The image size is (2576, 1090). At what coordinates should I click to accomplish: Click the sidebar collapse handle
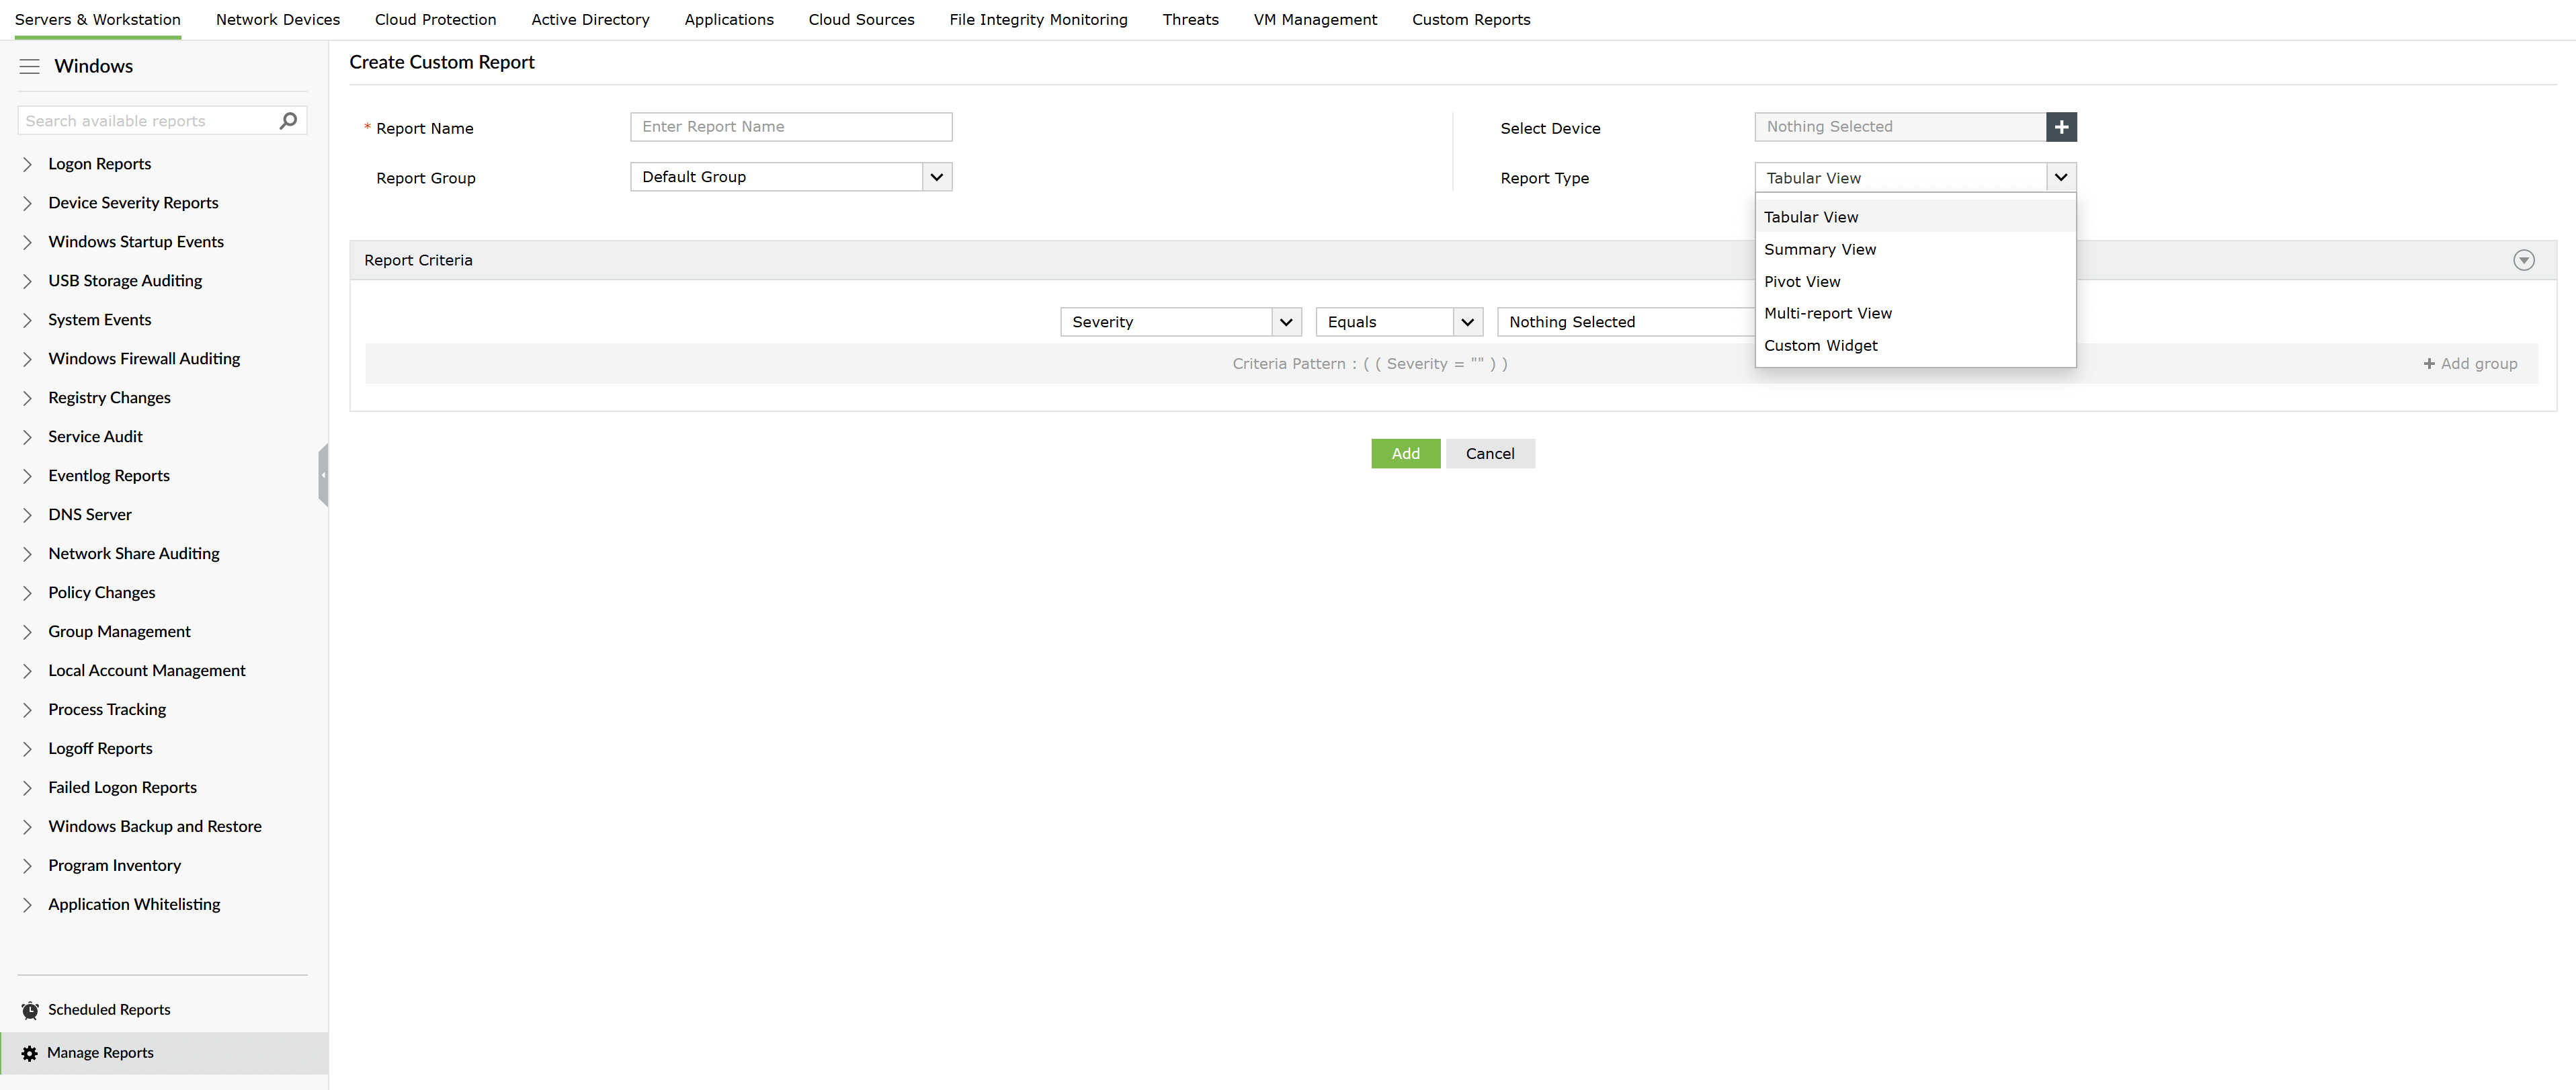(323, 475)
